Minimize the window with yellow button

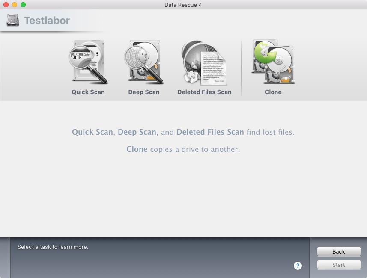point(15,5)
